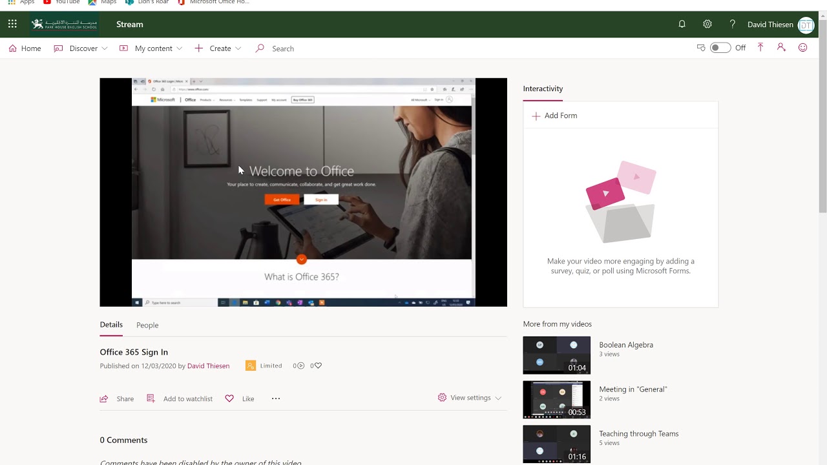Click the plus icon beside Add Form
This screenshot has height=465, width=827.
[x=536, y=116]
